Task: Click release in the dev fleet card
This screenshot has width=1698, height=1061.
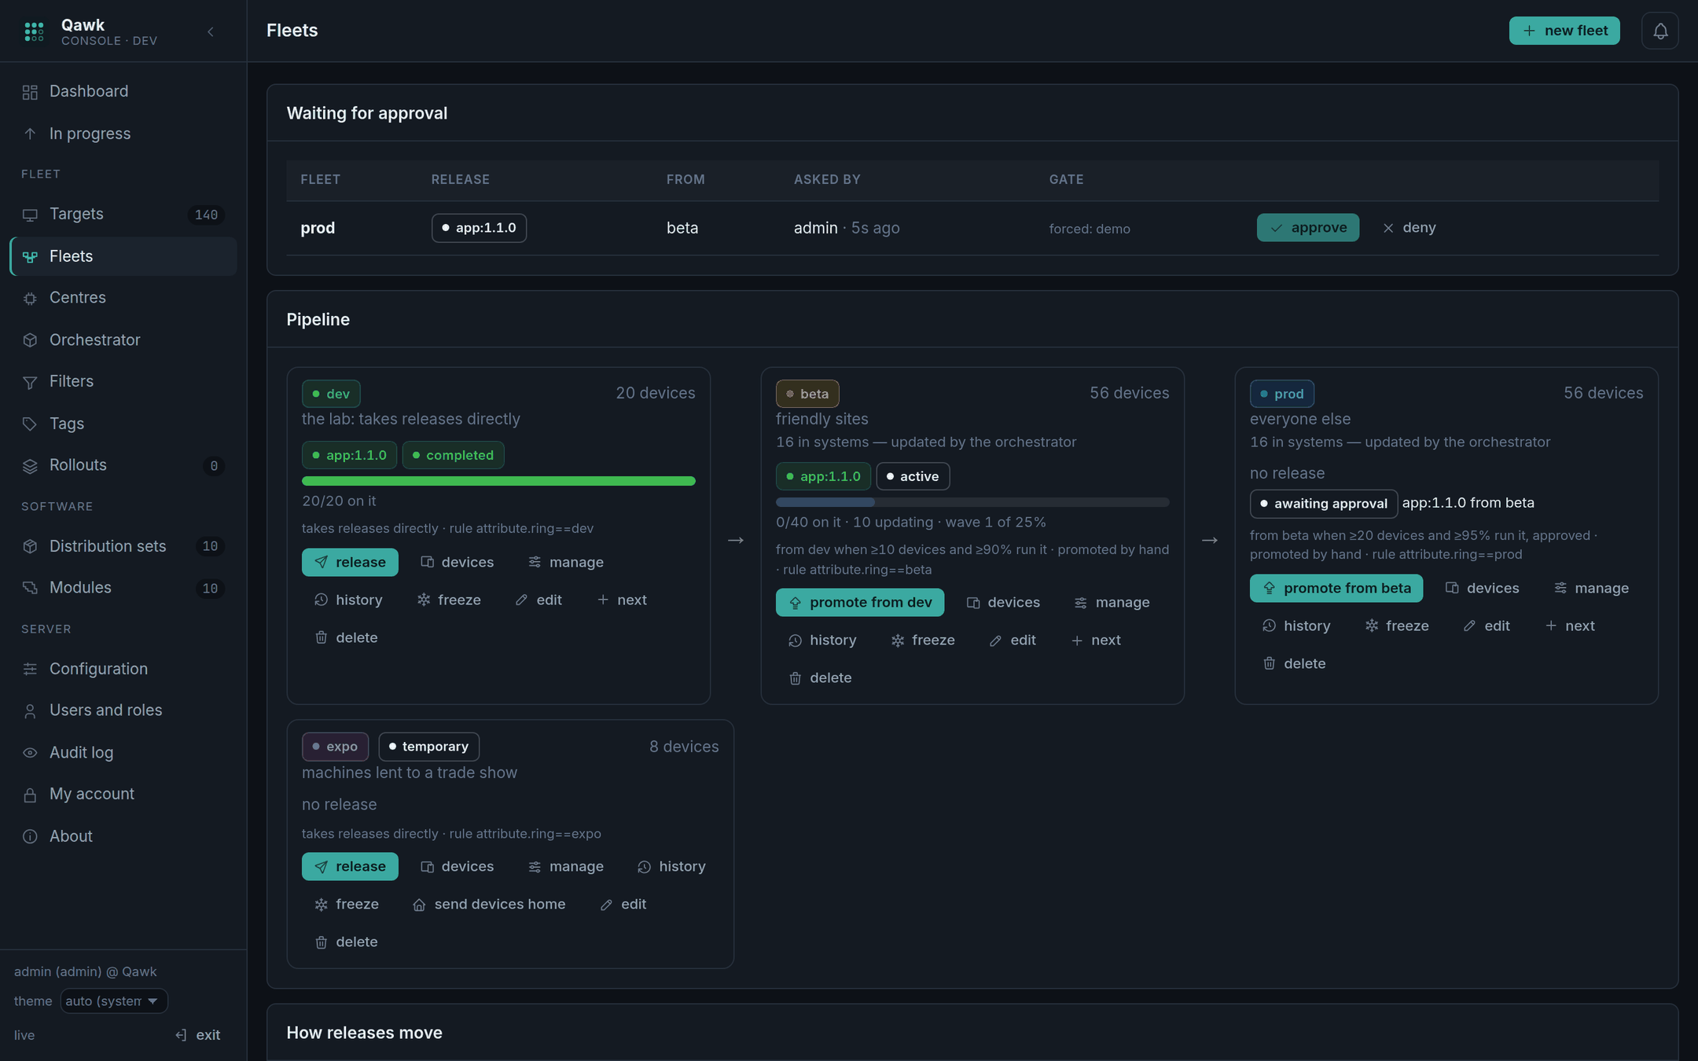Action: point(350,562)
